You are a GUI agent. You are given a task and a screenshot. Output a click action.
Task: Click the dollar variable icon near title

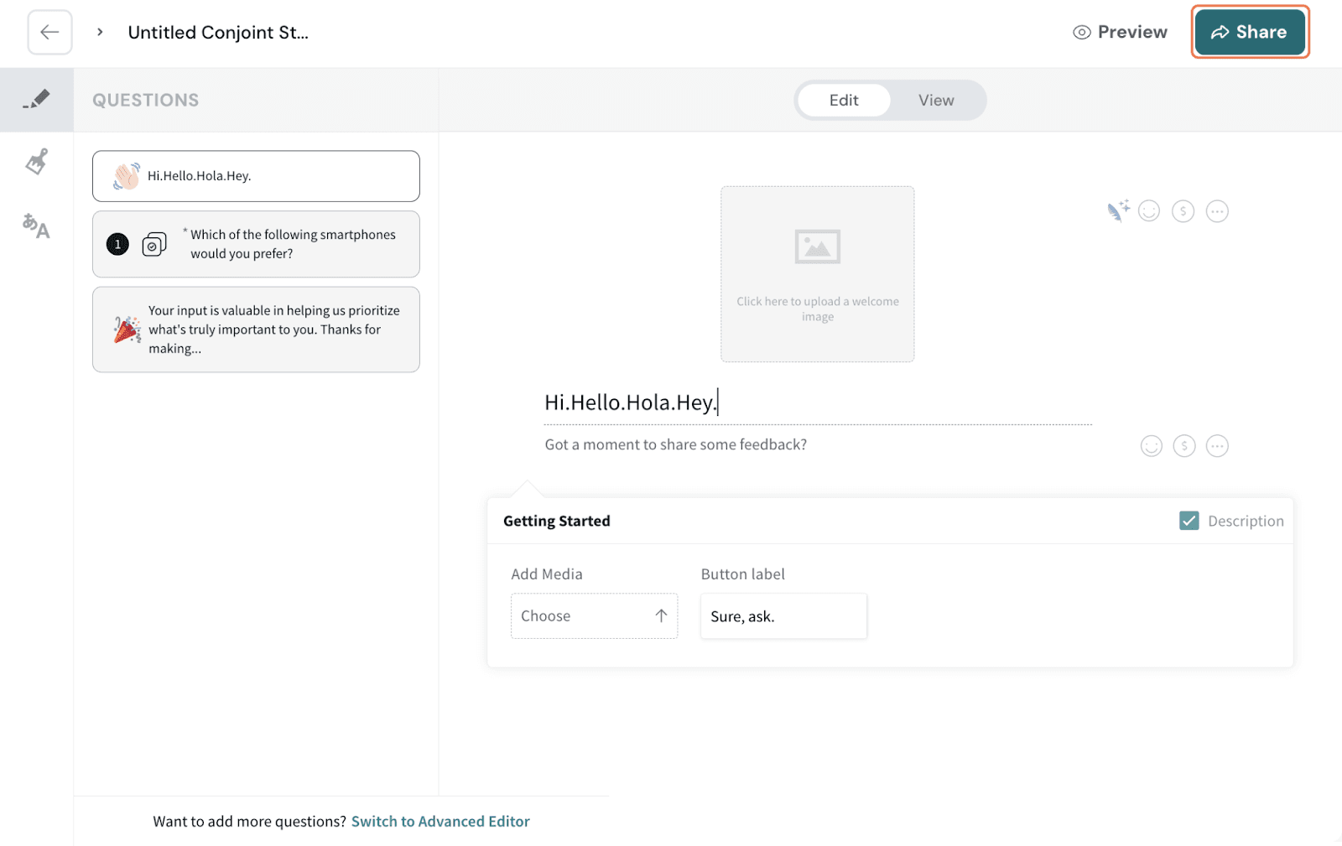click(1183, 211)
